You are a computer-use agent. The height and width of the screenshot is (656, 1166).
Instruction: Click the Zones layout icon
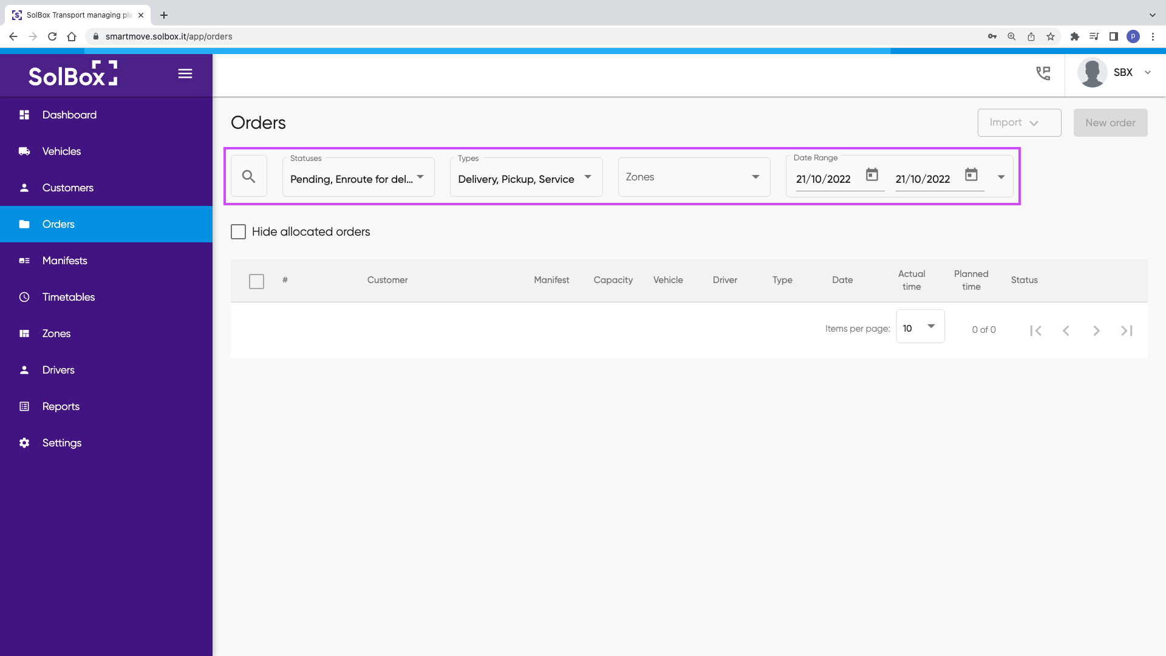[24, 333]
